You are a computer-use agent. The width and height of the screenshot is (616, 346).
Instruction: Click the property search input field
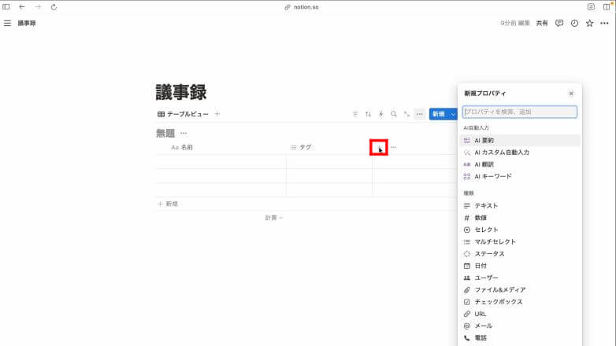(520, 112)
